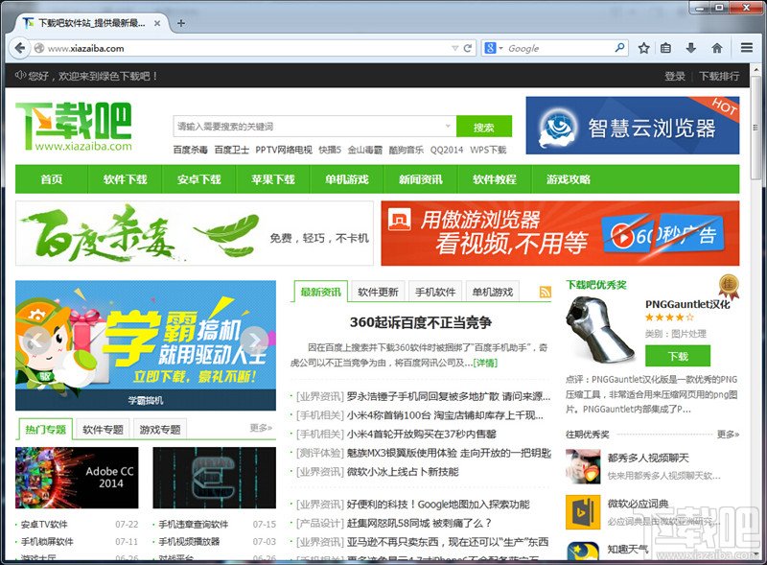Open the WPS下载 keyword link

click(488, 150)
